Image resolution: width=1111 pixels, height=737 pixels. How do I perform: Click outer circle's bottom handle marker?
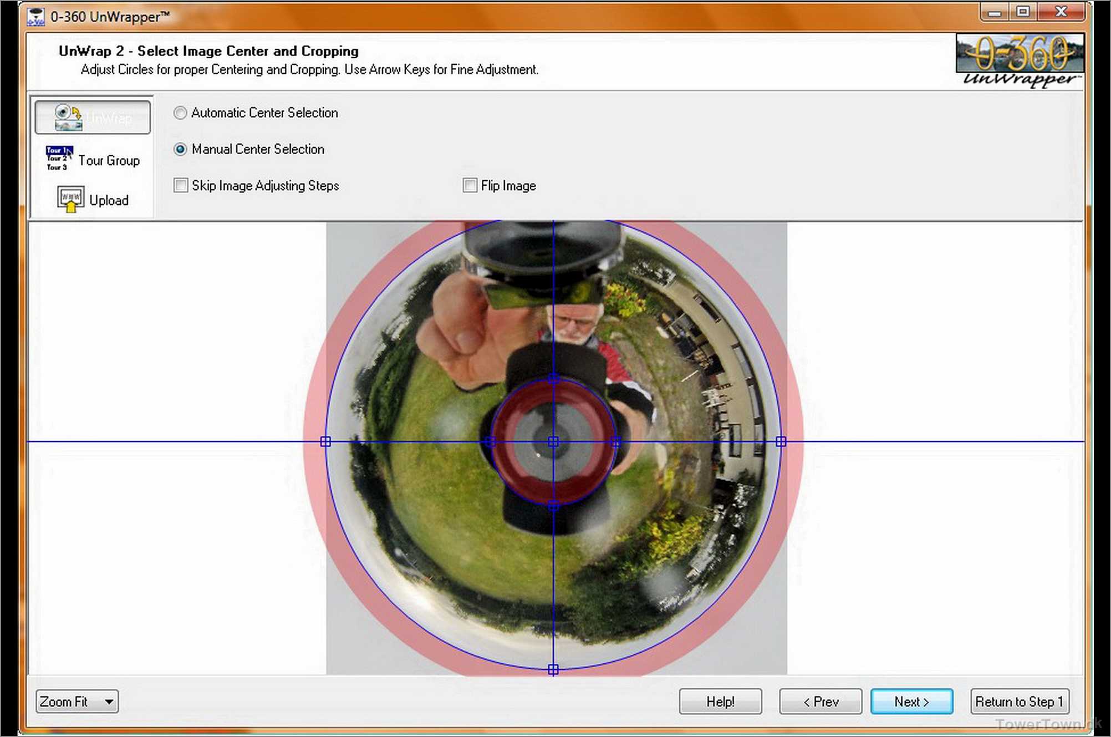tap(553, 669)
